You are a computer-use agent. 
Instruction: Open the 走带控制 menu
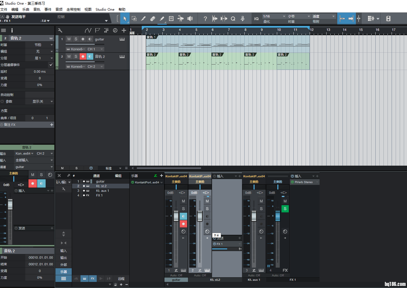(x=73, y=9)
